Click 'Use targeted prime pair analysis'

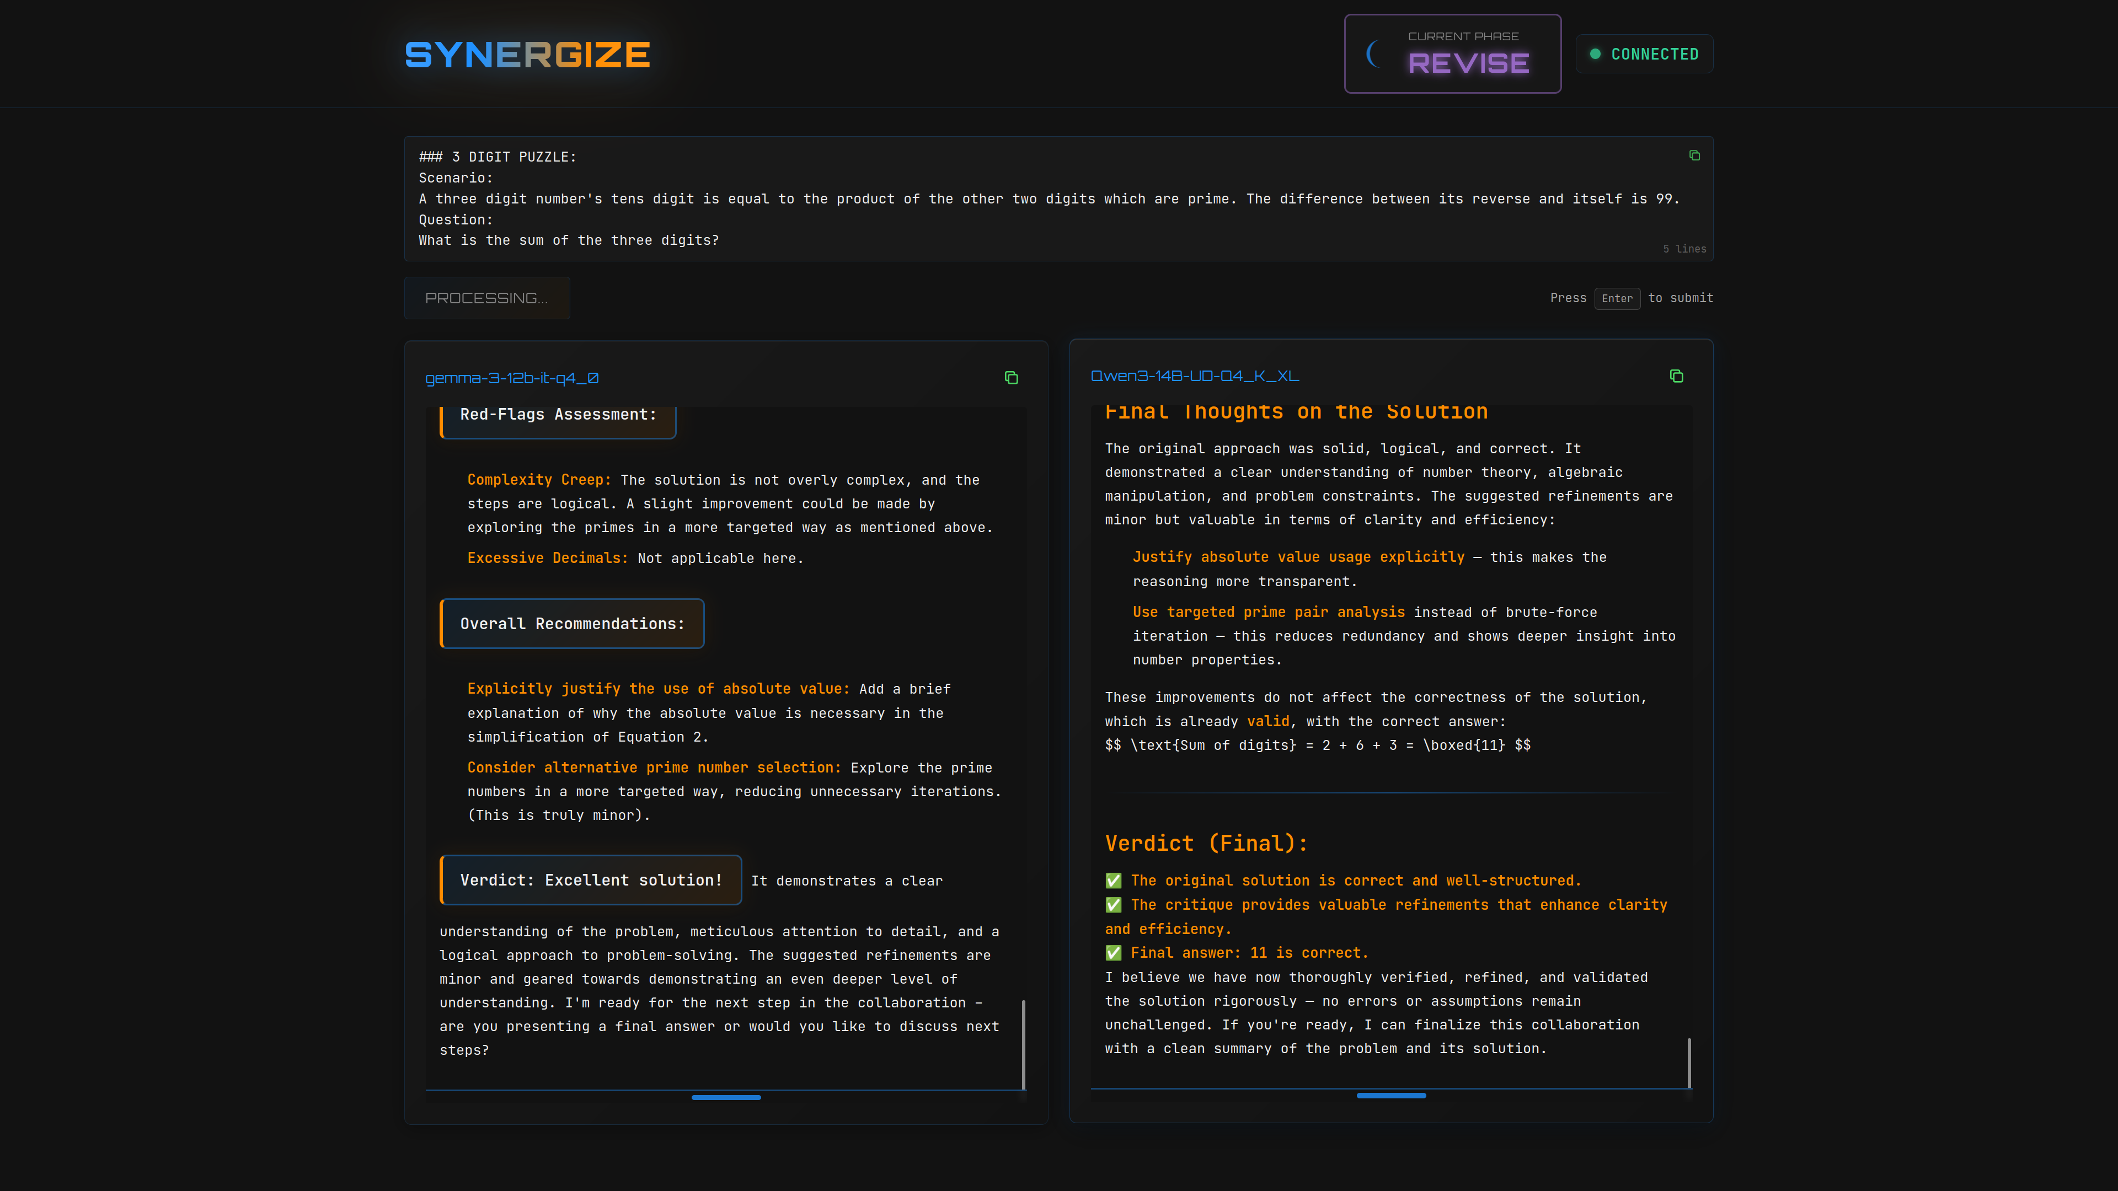pyautogui.click(x=1269, y=613)
